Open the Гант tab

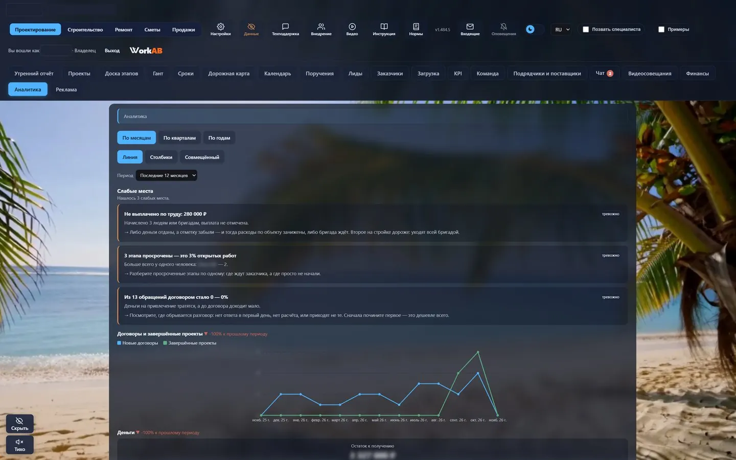158,74
